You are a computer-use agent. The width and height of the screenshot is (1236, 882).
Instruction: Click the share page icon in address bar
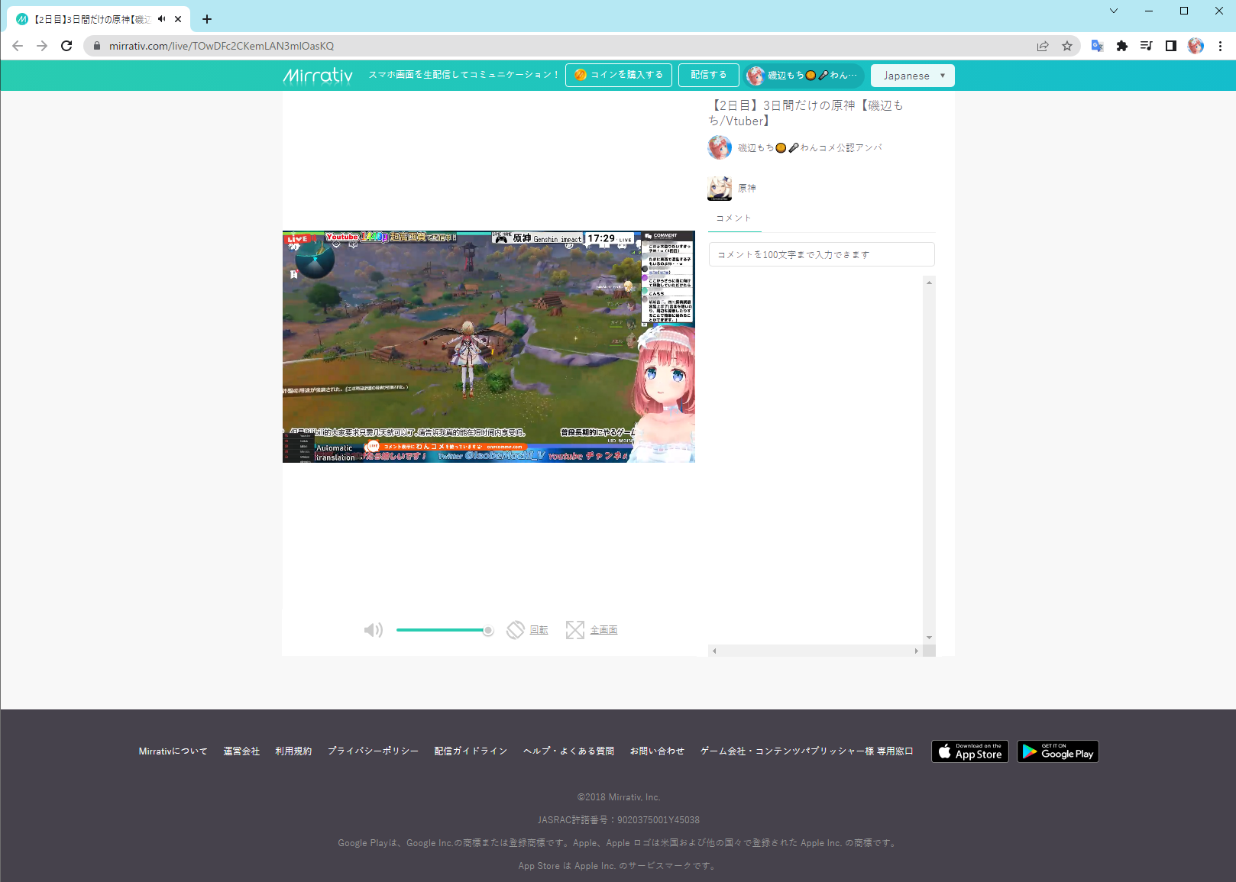coord(1043,46)
